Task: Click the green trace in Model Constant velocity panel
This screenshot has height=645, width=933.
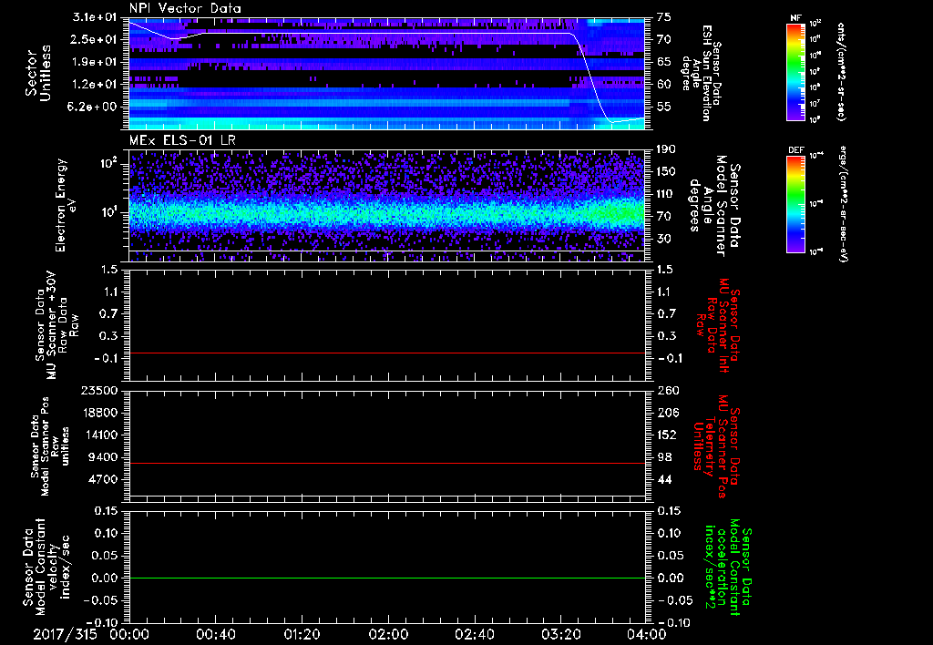Action: (386, 578)
